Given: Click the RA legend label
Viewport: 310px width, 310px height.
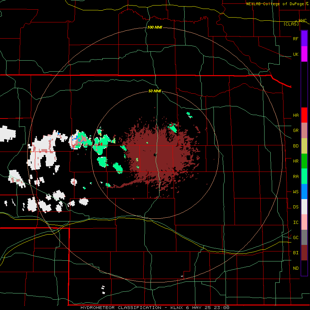Looking at the screenshot, I should click(x=296, y=177).
